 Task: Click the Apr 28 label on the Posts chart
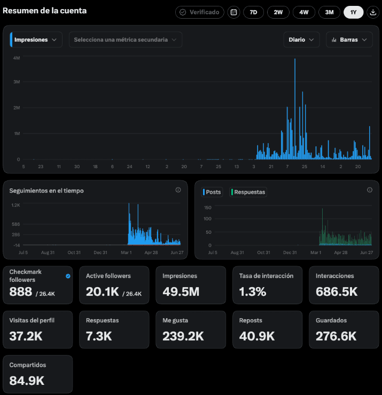pyautogui.click(x=341, y=252)
